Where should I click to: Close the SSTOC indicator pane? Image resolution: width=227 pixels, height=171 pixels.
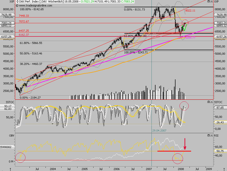tap(211, 102)
